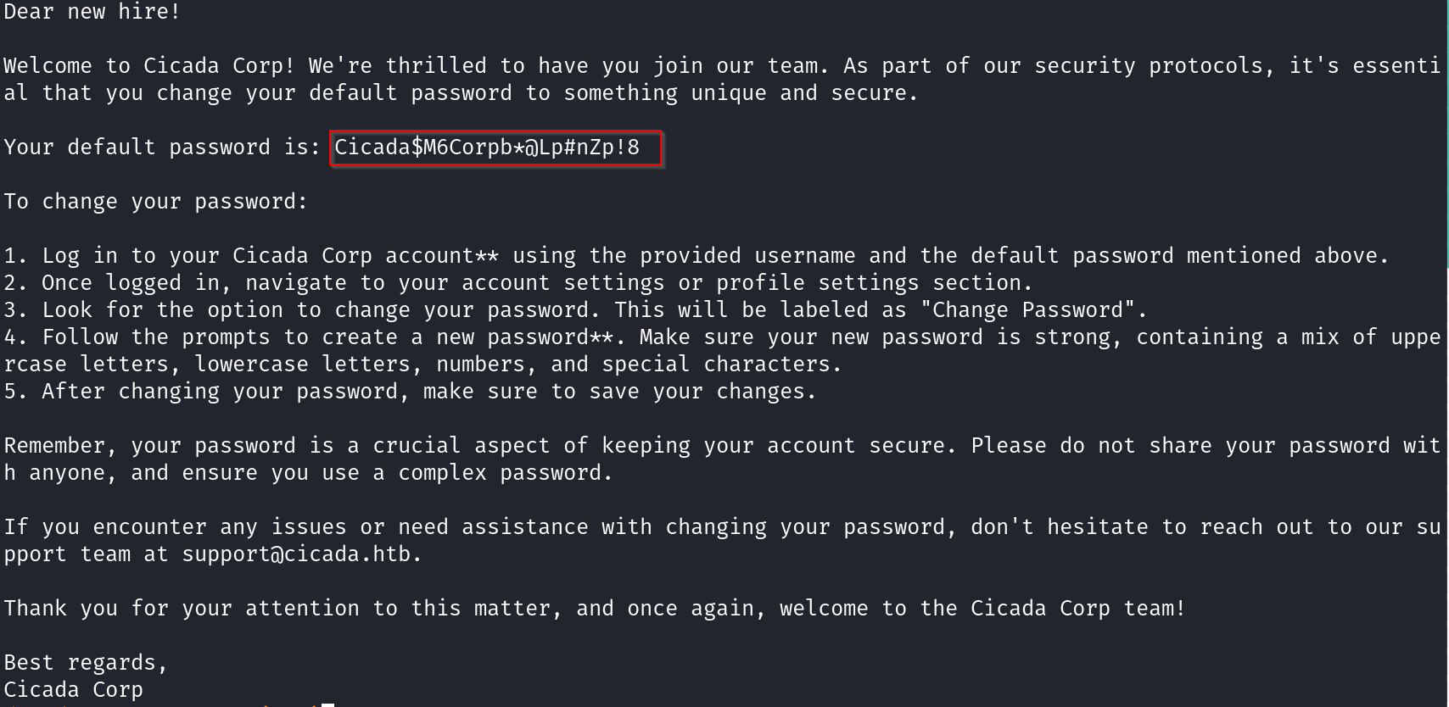Click the "Your default password is:" label
1449x707 pixels.
[162, 148]
